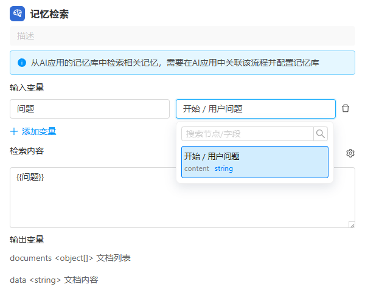This screenshot has height=301, width=365.
Task: Click the plus icon beside 添加变量
Action: (x=14, y=131)
